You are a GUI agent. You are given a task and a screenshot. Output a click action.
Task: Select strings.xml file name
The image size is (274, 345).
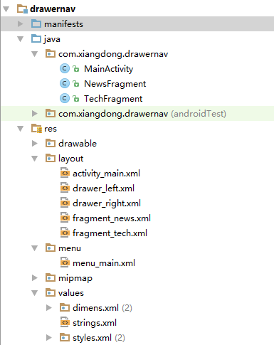[x=95, y=323]
